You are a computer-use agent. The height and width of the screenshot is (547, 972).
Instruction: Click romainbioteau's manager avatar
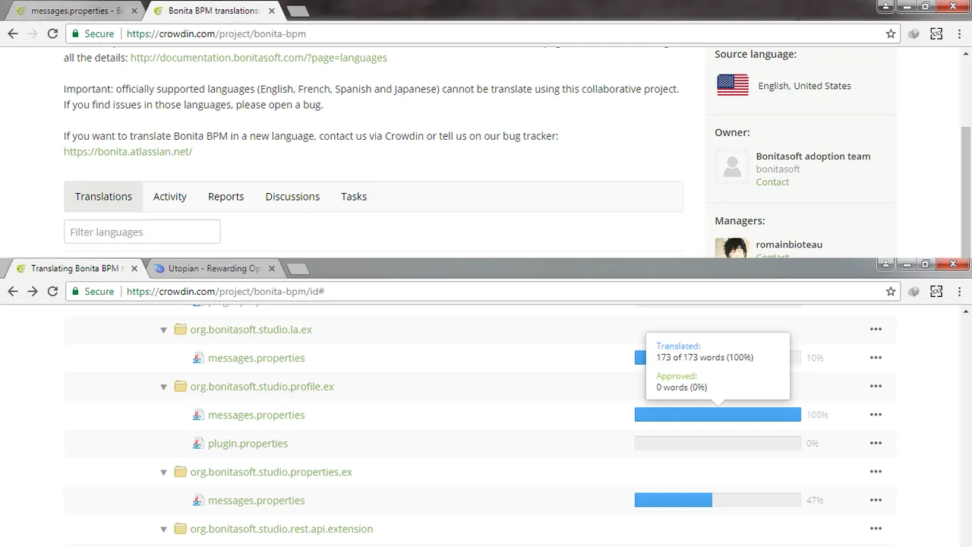point(732,248)
